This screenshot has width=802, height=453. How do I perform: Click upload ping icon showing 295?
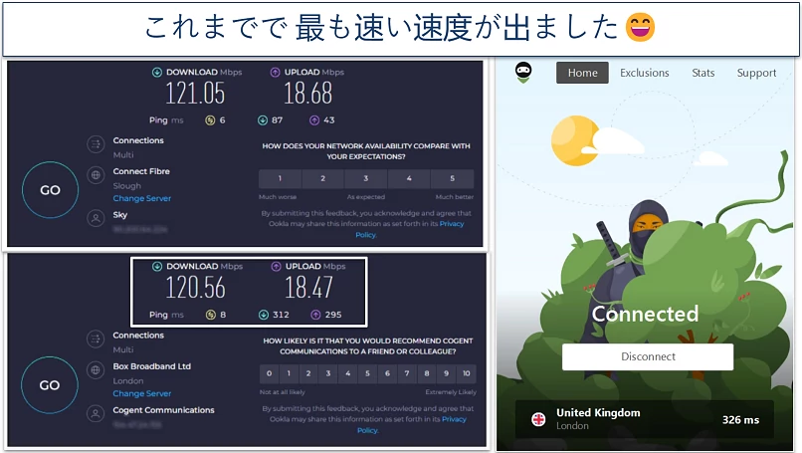(316, 315)
